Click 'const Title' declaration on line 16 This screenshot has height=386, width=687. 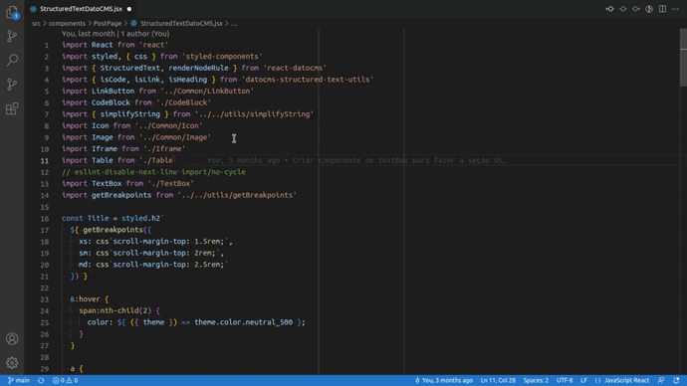85,219
